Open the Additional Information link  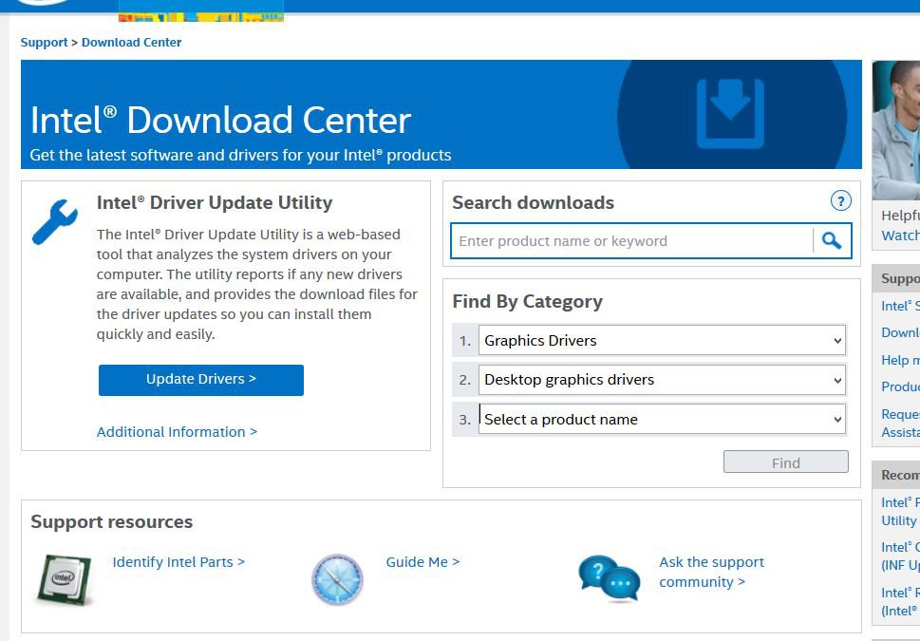click(177, 432)
